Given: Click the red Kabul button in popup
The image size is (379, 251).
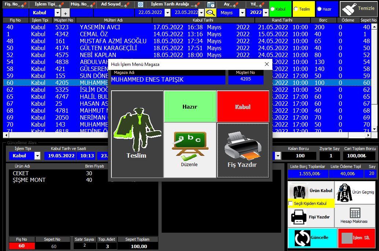Looking at the screenshot, I should click(x=243, y=106).
